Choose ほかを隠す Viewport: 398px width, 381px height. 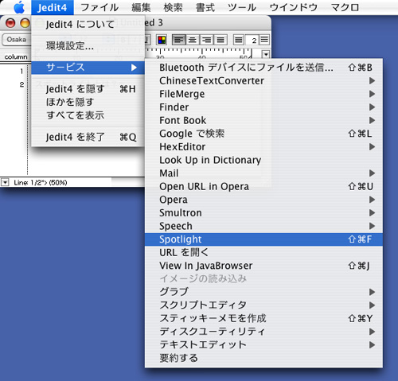pyautogui.click(x=88, y=102)
